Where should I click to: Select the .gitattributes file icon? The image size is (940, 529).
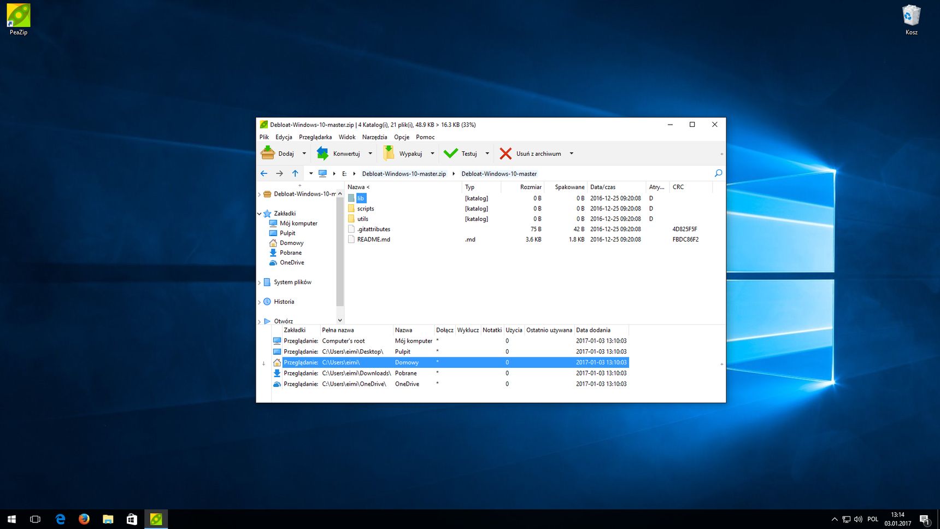351,229
